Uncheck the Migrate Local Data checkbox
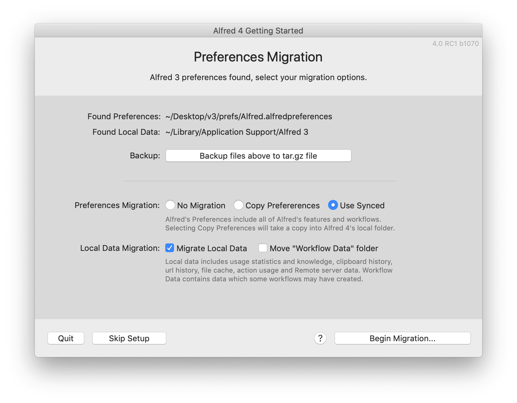517x403 pixels. (169, 248)
